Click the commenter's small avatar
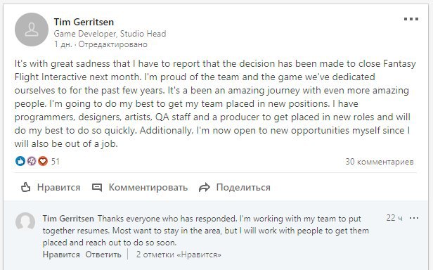The width and height of the screenshot is (433, 270). click(x=25, y=222)
